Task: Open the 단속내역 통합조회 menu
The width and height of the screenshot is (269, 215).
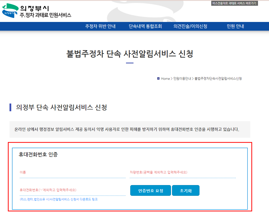Action: click(145, 26)
